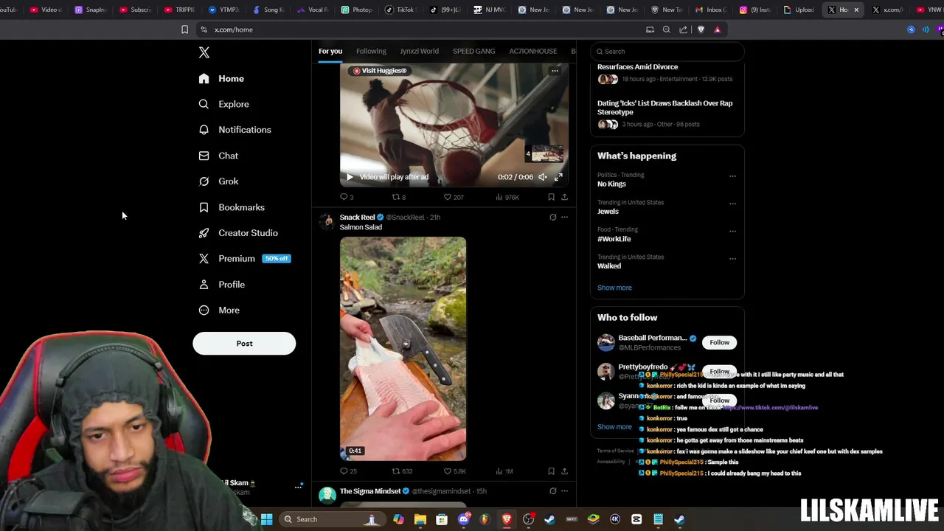Open Profile in sidebar
944x531 pixels.
tap(221, 285)
